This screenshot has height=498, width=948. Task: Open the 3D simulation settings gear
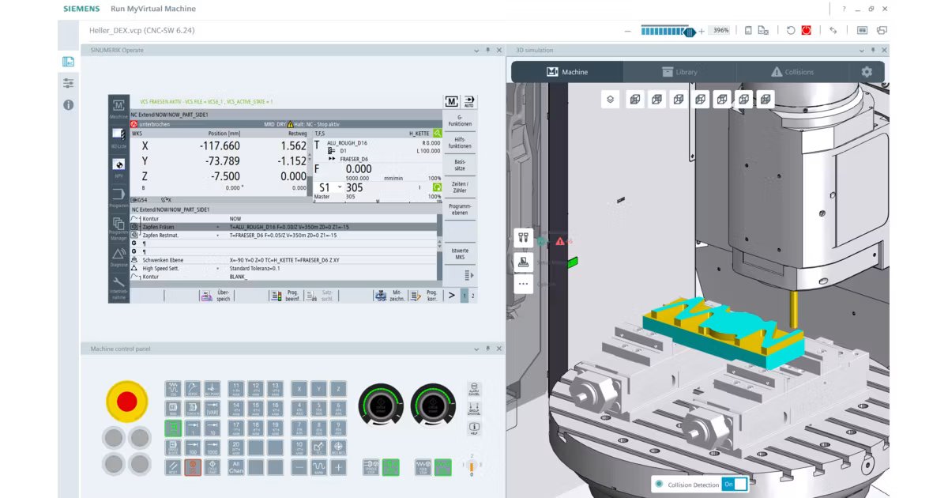(867, 71)
